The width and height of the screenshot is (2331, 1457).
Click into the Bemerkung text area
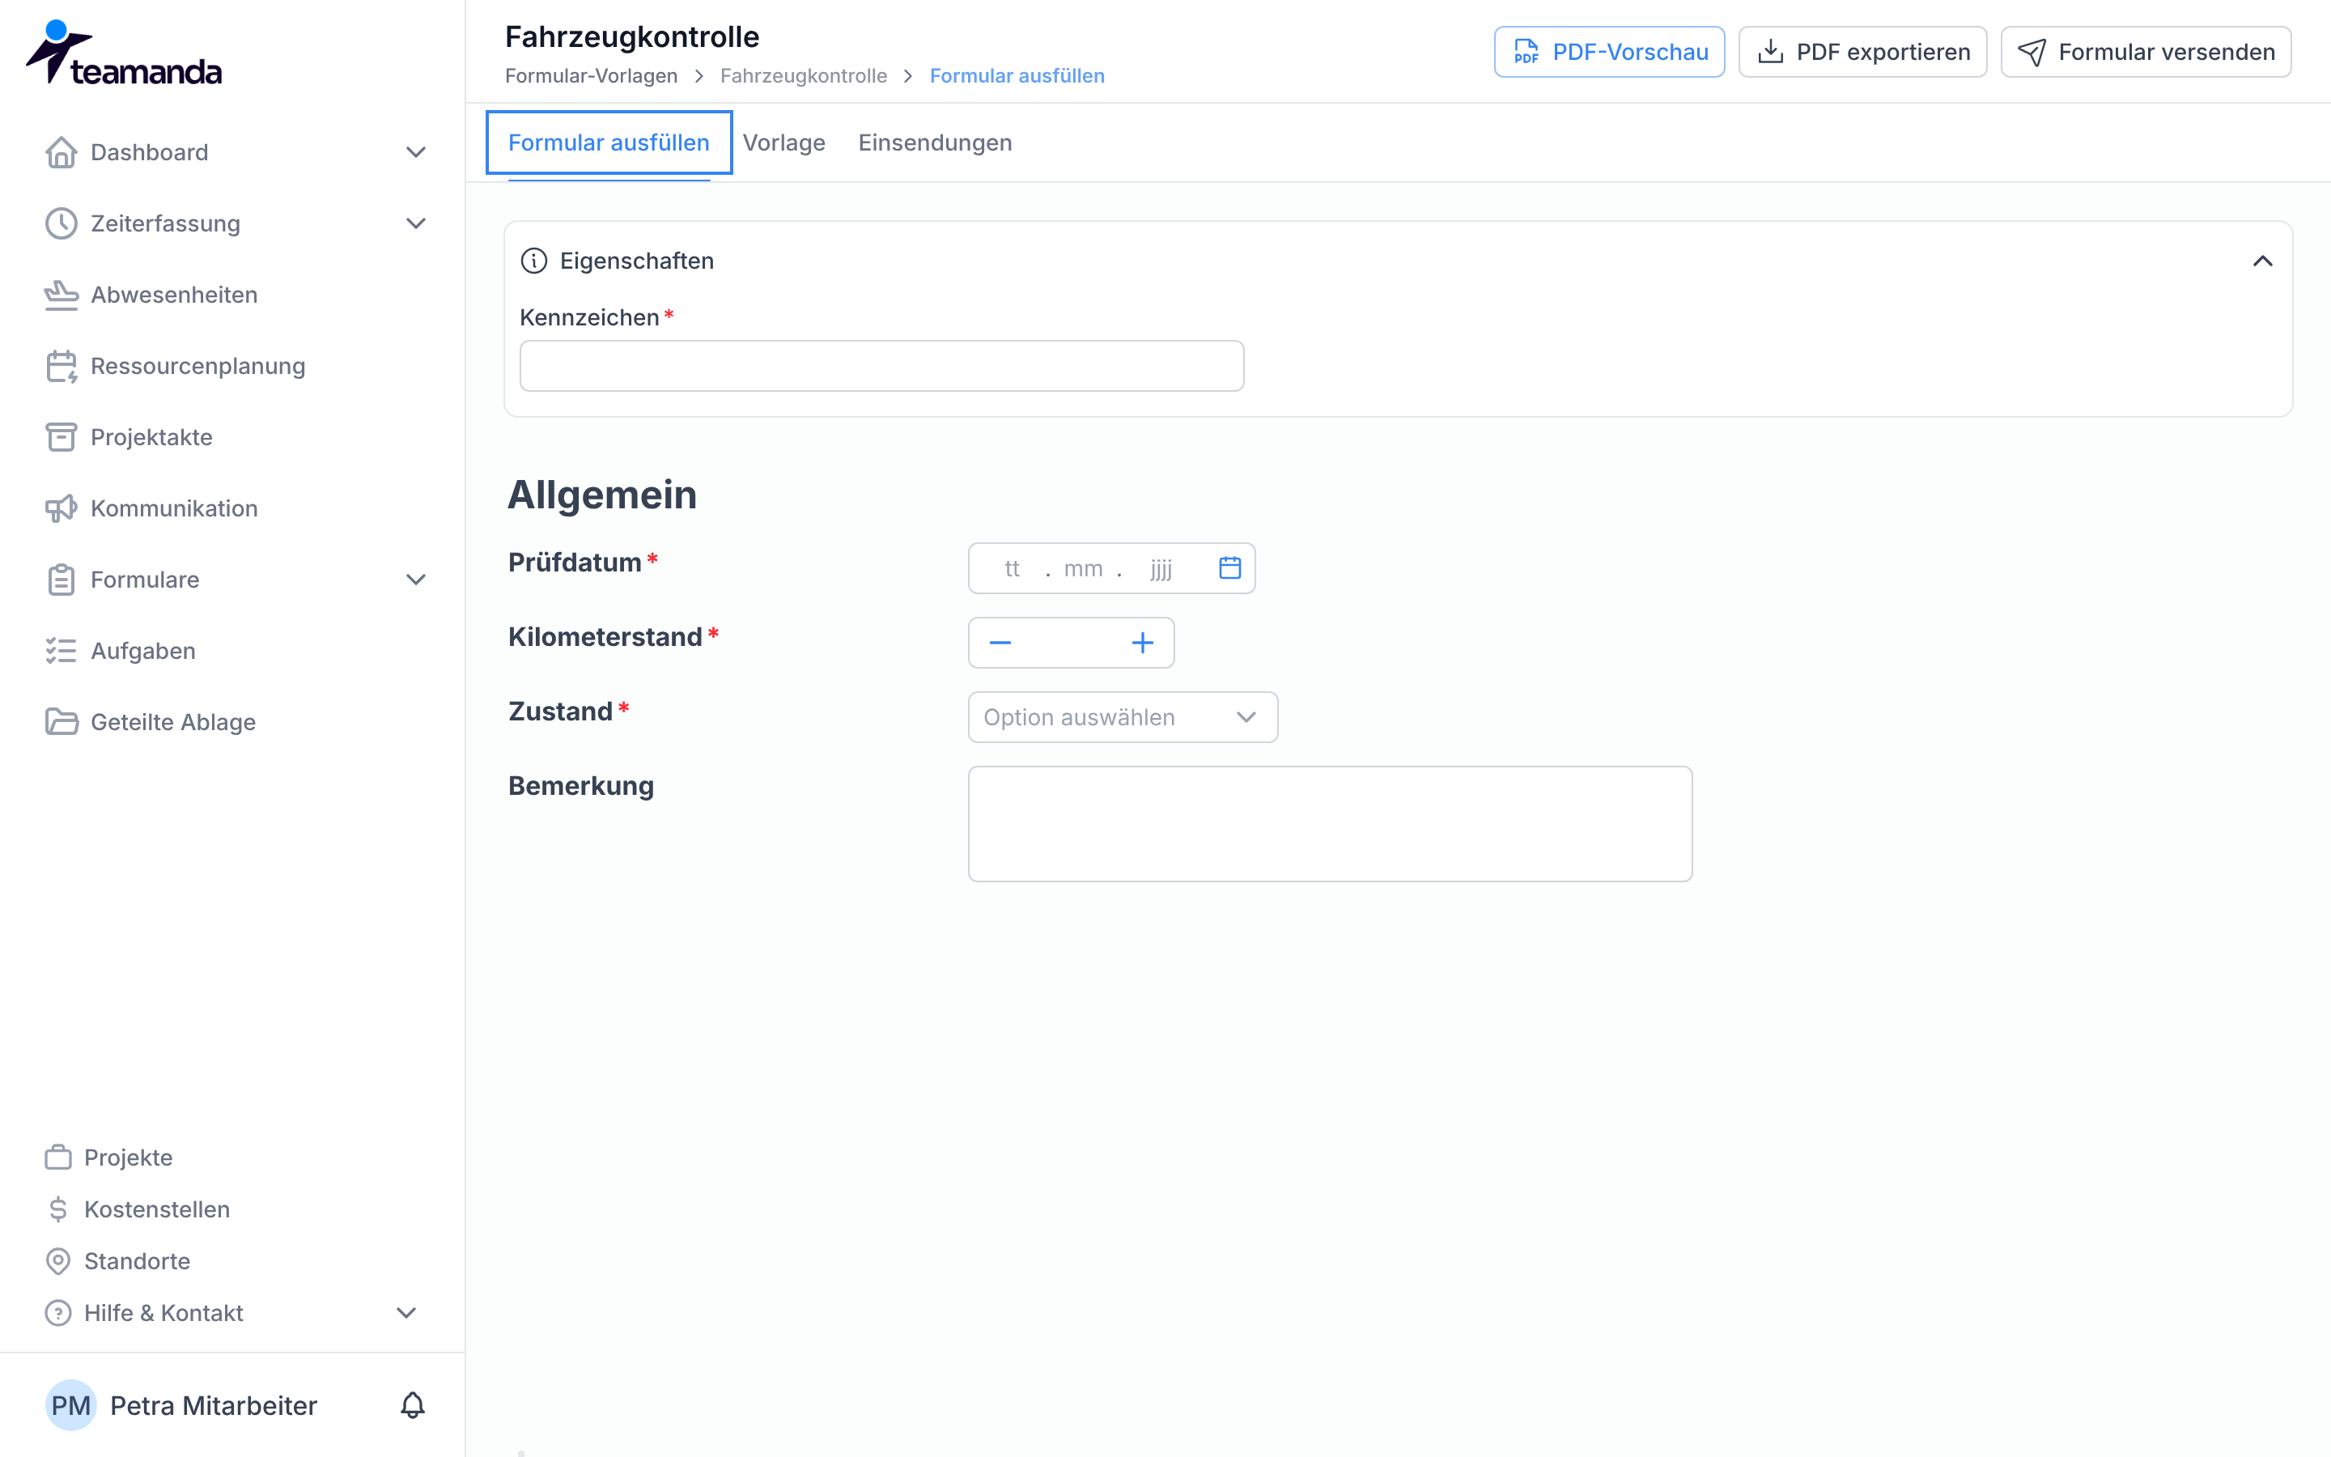click(x=1331, y=824)
